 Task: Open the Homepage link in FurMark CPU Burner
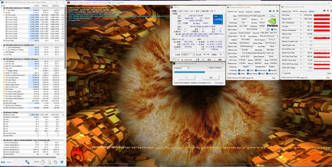(219, 83)
